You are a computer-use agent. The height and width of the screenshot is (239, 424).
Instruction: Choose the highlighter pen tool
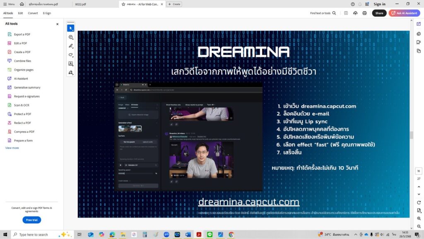(x=70, y=46)
